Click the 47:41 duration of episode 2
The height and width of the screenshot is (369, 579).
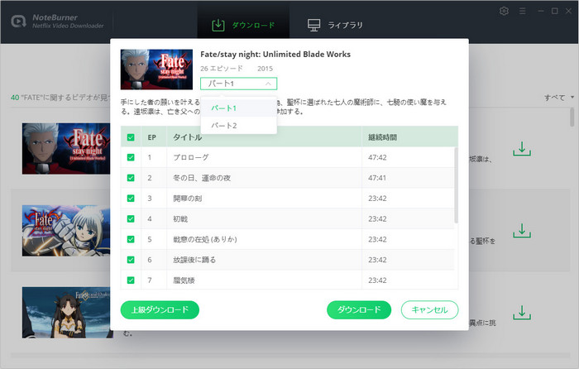point(377,178)
